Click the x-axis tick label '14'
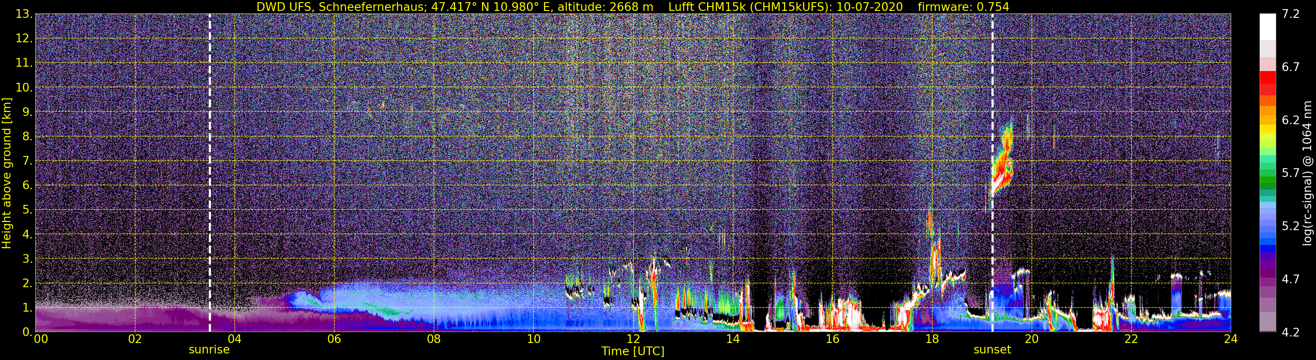This screenshot has width=1316, height=360. 732,339
